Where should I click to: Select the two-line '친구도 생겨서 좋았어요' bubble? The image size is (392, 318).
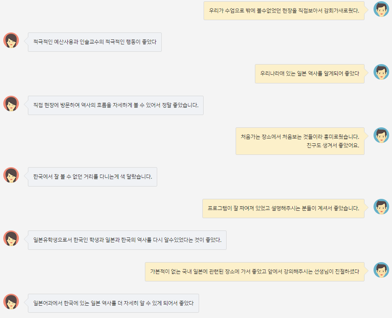300,141
